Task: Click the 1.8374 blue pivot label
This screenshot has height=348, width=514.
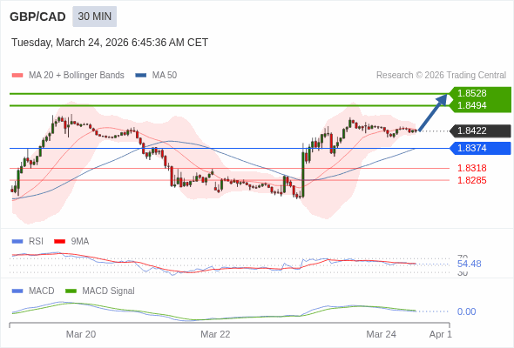Action: pyautogui.click(x=480, y=148)
